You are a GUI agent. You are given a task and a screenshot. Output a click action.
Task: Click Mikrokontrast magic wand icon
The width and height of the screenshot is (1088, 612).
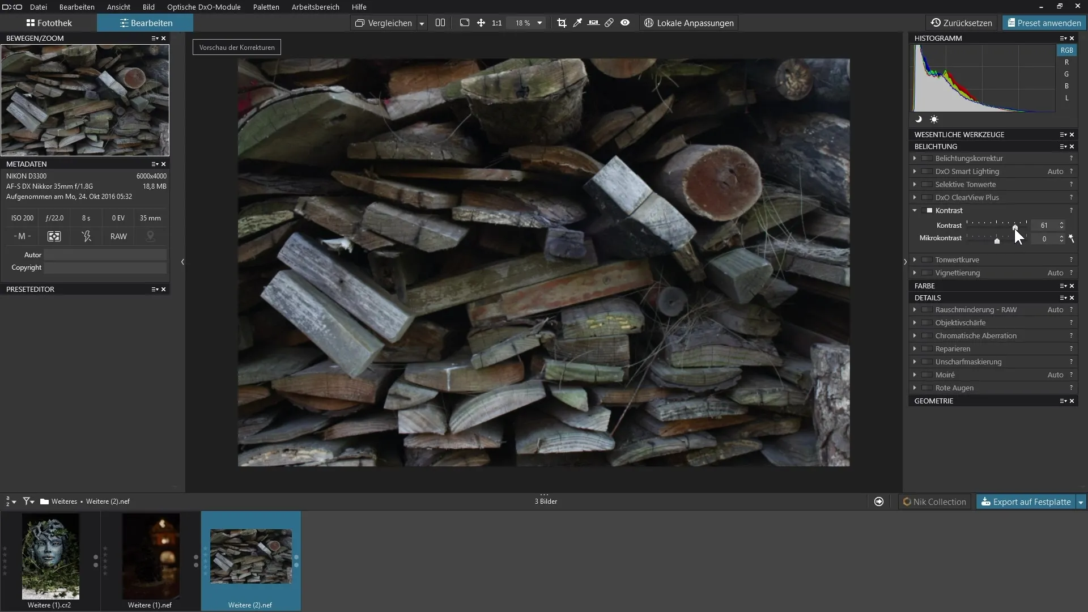coord(1072,239)
